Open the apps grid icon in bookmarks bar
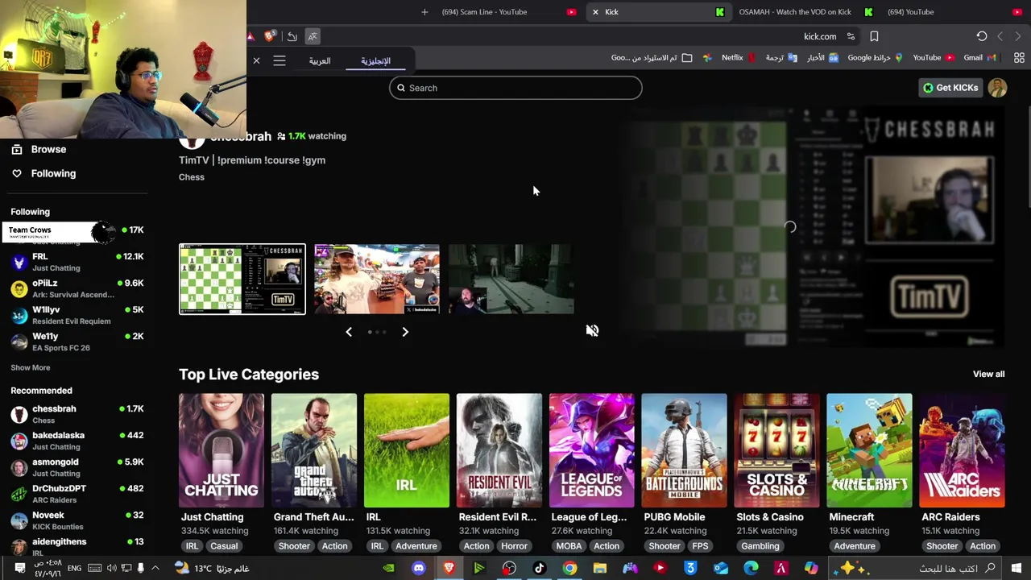Screen dimensions: 1031x580 [x=1019, y=58]
